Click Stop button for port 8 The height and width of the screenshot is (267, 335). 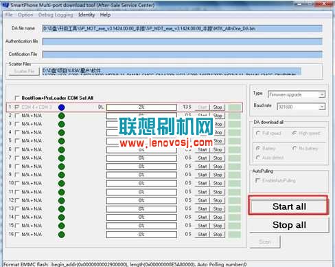[218, 167]
